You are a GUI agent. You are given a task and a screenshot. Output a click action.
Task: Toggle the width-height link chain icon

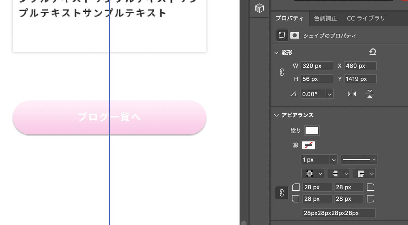(282, 72)
